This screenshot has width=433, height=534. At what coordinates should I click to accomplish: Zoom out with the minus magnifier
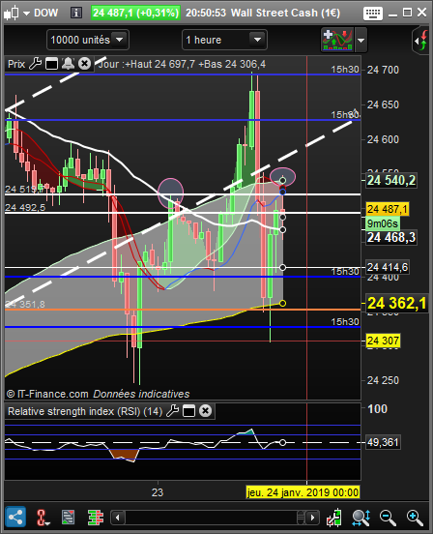click(x=388, y=518)
